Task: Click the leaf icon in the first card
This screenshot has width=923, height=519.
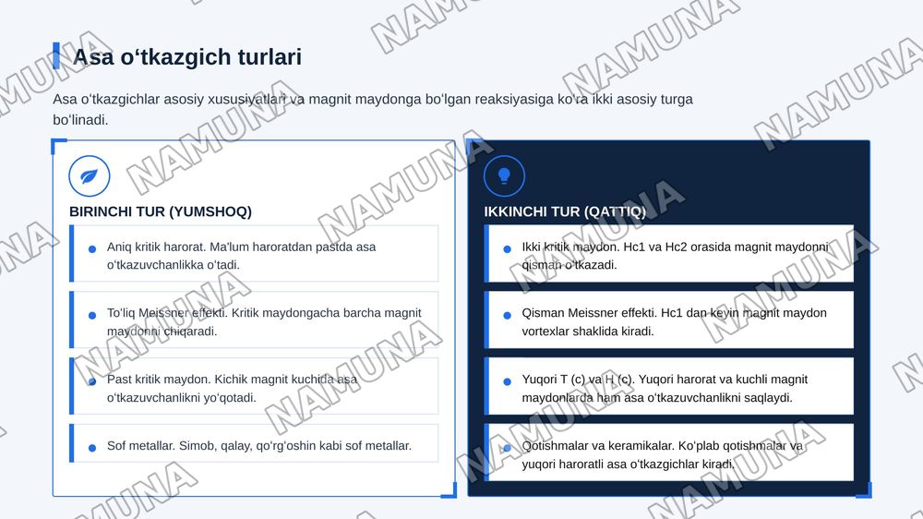Action: click(90, 176)
